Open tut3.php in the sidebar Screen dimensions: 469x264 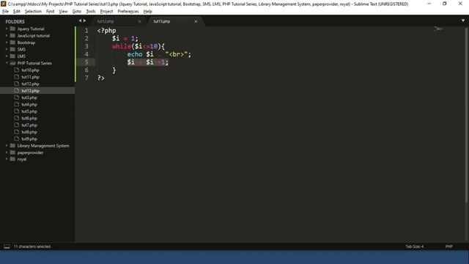29,98
